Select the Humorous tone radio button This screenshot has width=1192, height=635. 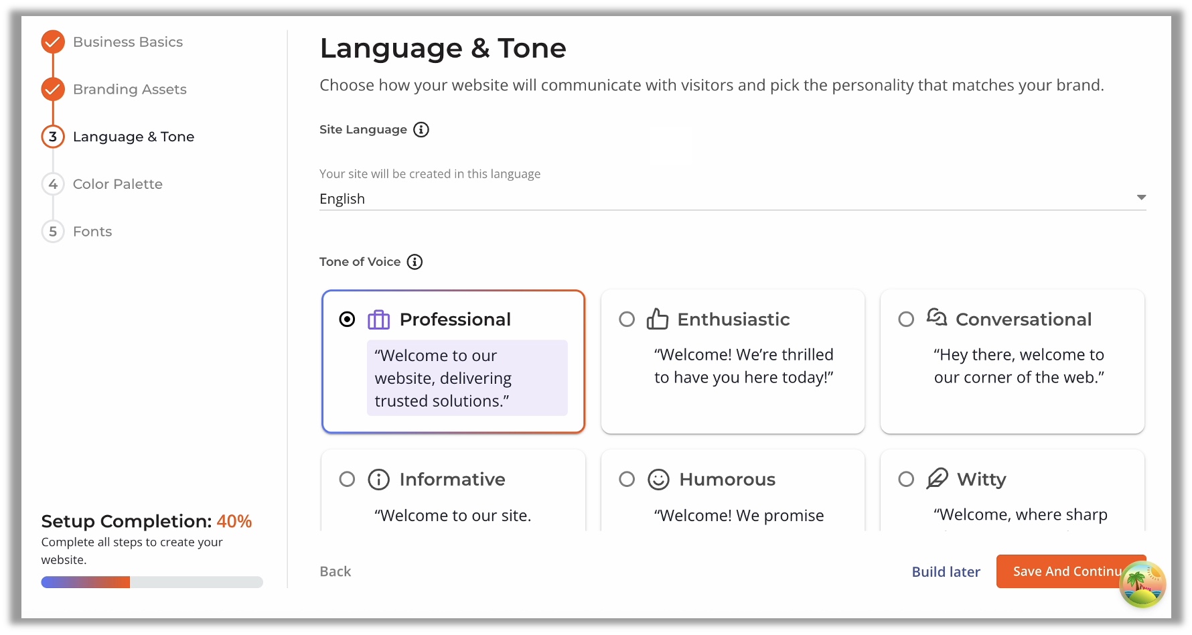627,480
